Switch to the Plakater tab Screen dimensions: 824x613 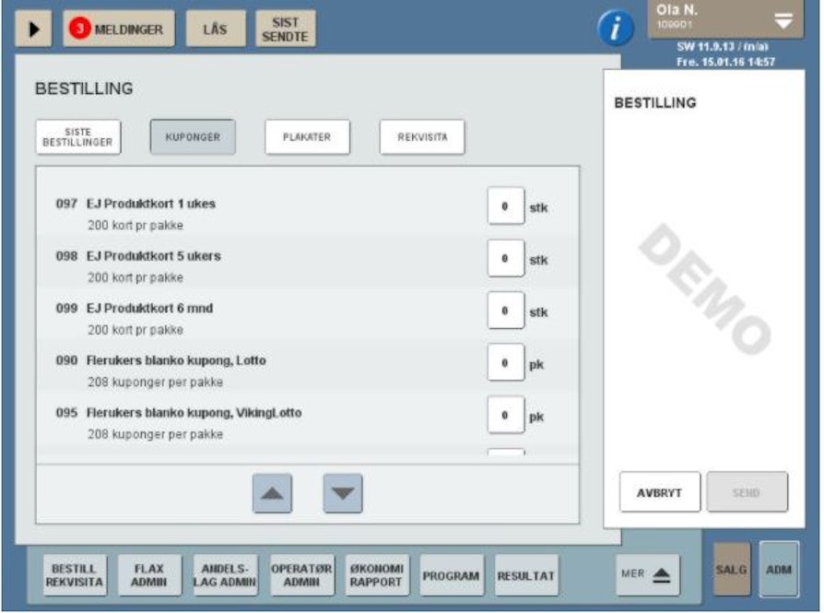point(306,137)
